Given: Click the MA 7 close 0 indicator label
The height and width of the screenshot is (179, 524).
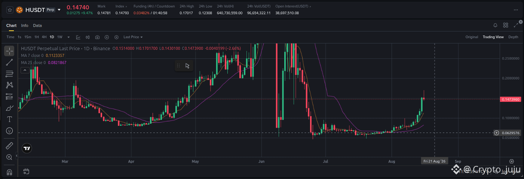Looking at the screenshot, I should click(x=32, y=55).
